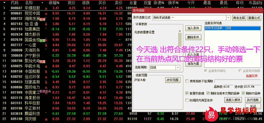This screenshot has width=264, height=123.
Task: Click the 用法注释 button
Action: point(239,18)
